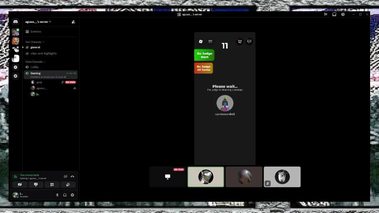Image resolution: width=379 pixels, height=213 pixels.
Task: Open Eventos
Action: 50,32
